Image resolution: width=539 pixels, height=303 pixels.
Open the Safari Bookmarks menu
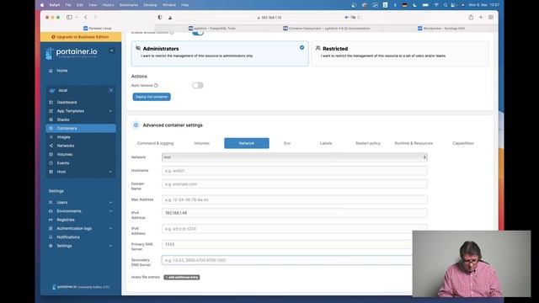coord(129,5)
